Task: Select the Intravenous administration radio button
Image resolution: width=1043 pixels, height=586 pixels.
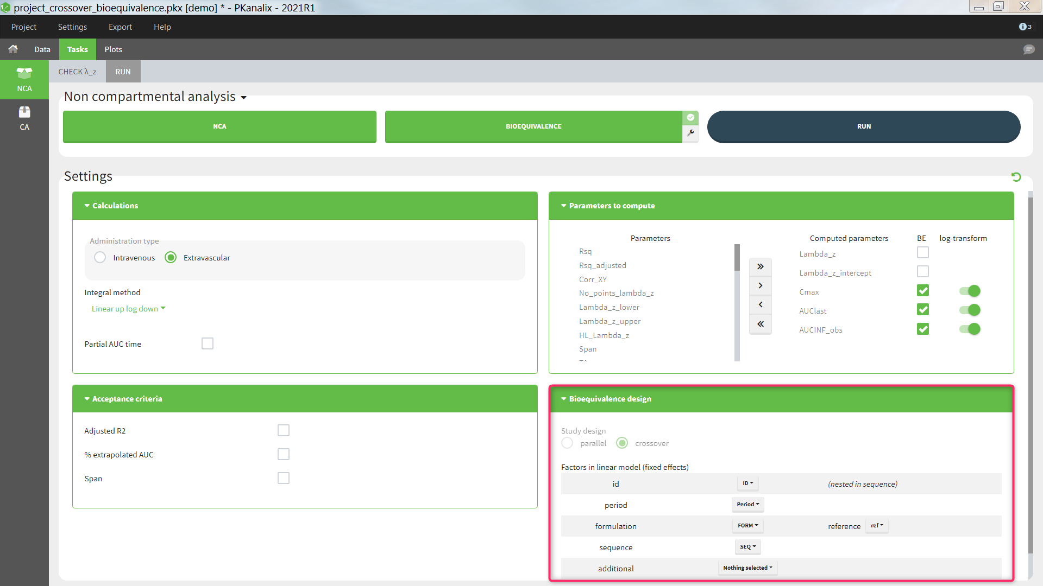Action: point(100,258)
